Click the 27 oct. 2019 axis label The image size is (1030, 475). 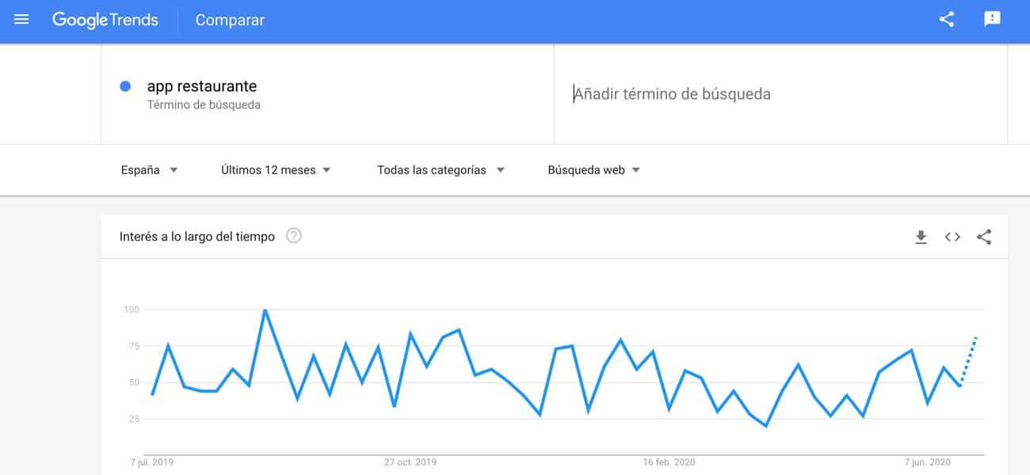[x=410, y=462]
